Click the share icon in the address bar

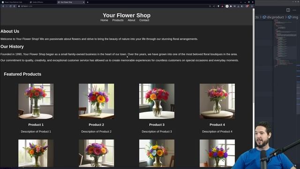pyautogui.click(x=214, y=6)
